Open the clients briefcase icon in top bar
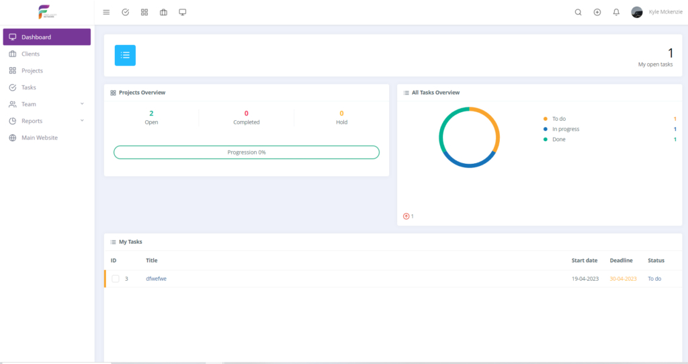The image size is (688, 364). pos(163,12)
